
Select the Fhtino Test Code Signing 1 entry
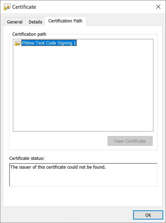pos(49,43)
